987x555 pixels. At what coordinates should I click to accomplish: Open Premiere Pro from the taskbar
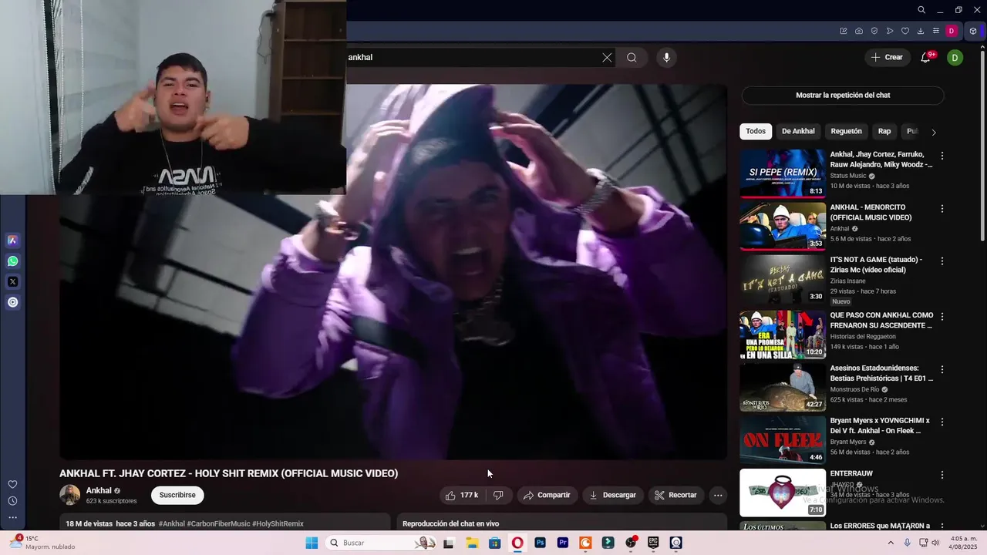click(x=562, y=543)
